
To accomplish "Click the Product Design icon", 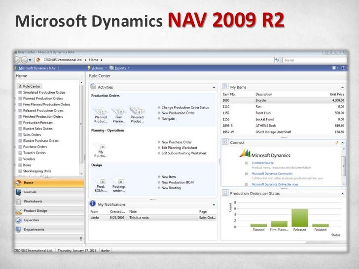I will [18, 211].
